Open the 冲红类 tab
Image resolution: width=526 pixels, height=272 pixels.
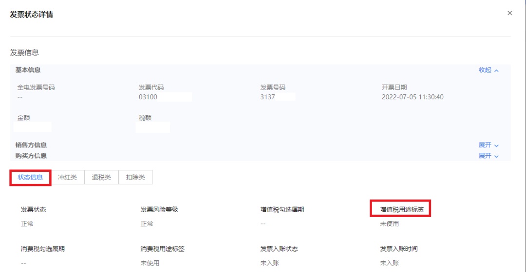click(67, 177)
